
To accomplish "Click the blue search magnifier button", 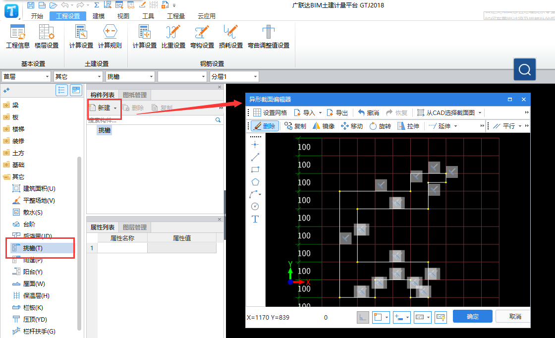I will point(525,69).
